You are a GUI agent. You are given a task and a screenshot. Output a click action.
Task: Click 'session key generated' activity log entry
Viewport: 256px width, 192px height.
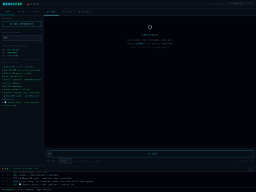pos(21,70)
